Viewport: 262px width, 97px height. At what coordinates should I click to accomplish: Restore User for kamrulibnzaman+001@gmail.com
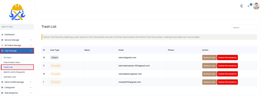(209, 66)
